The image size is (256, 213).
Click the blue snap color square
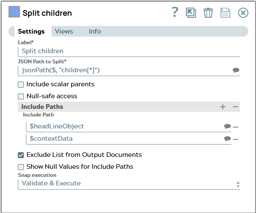(14, 12)
